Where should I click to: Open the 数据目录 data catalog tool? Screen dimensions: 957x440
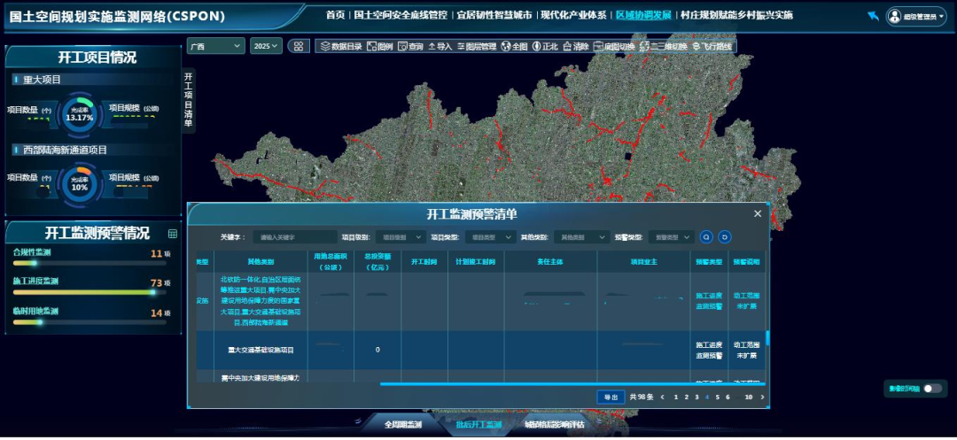coord(341,46)
